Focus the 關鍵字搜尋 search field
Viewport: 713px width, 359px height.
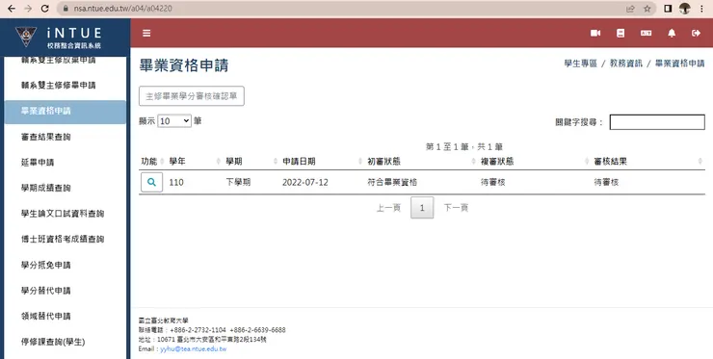click(x=657, y=122)
